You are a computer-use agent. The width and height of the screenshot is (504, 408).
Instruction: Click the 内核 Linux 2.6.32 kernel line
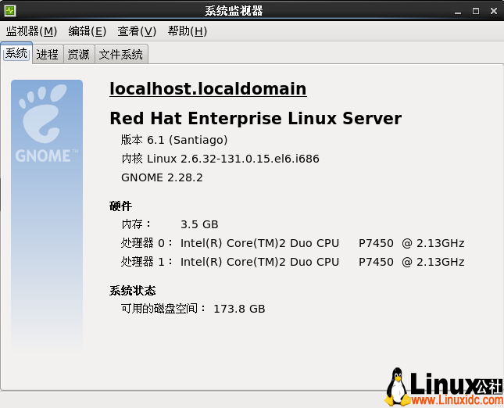tap(220, 159)
